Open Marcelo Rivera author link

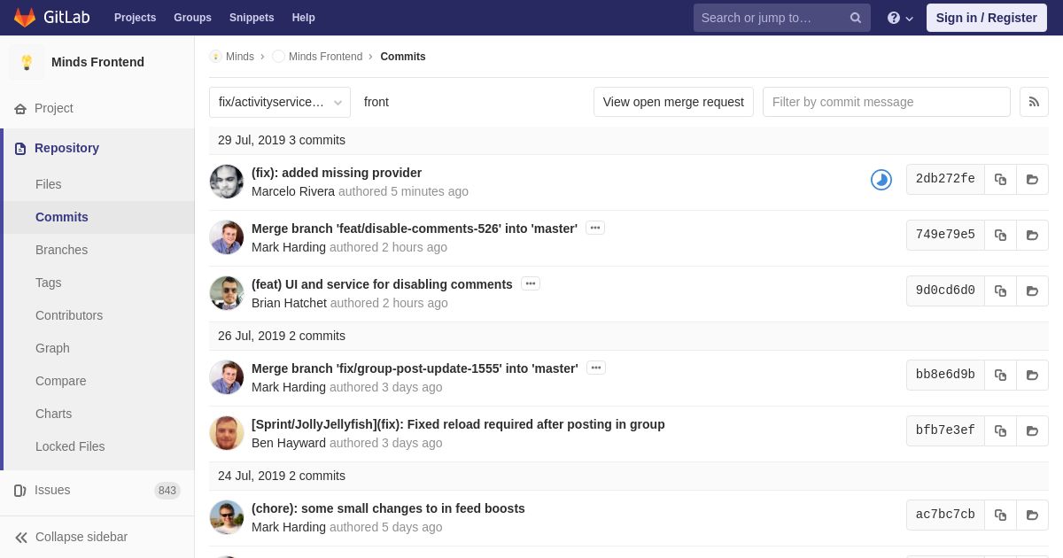tap(293, 191)
